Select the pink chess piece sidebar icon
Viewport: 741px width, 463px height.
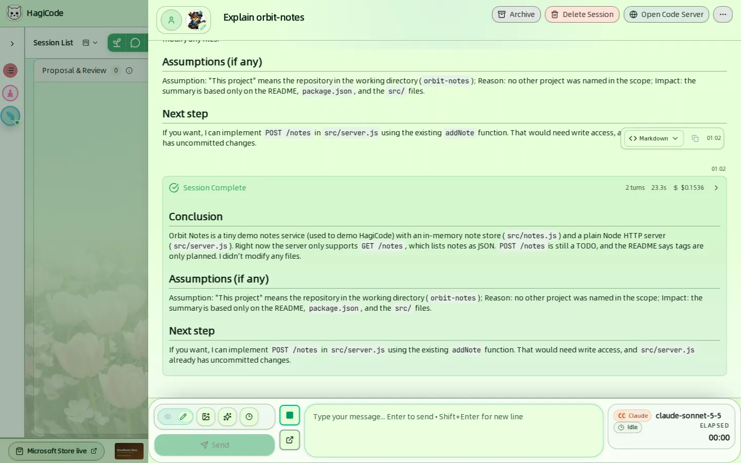[10, 93]
